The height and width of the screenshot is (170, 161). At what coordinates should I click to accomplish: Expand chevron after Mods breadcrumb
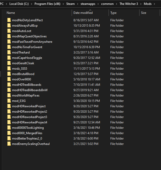click(x=154, y=4)
